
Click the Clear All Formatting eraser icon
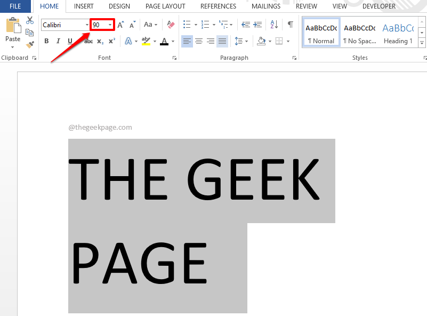(x=171, y=25)
